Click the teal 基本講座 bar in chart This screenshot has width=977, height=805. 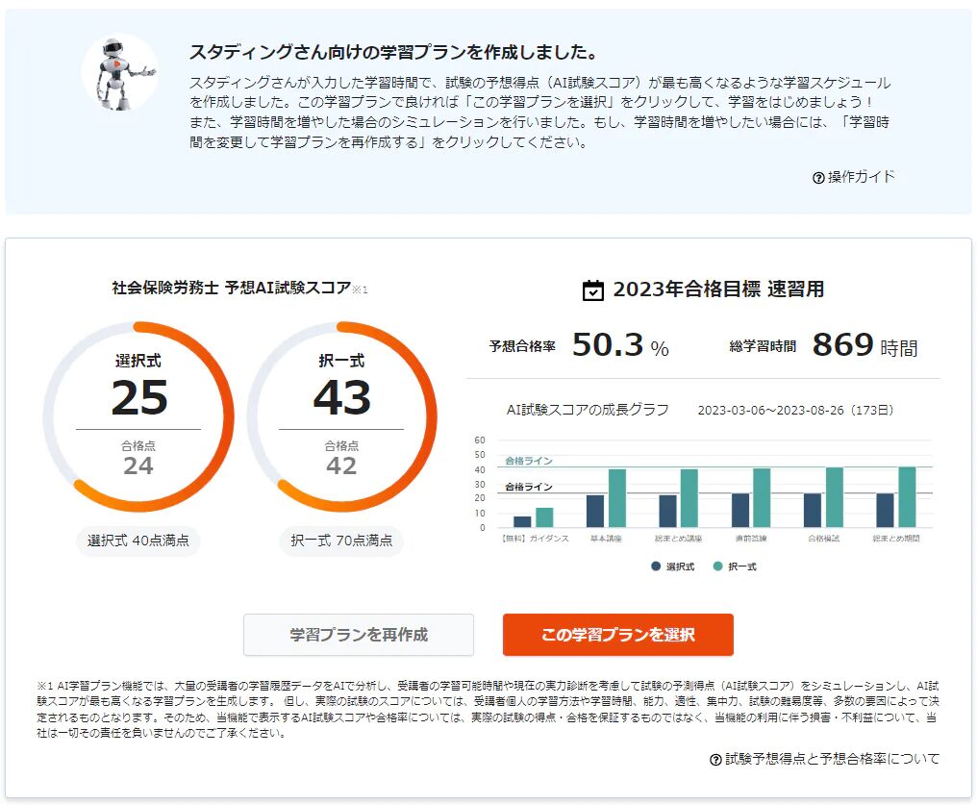(616, 498)
